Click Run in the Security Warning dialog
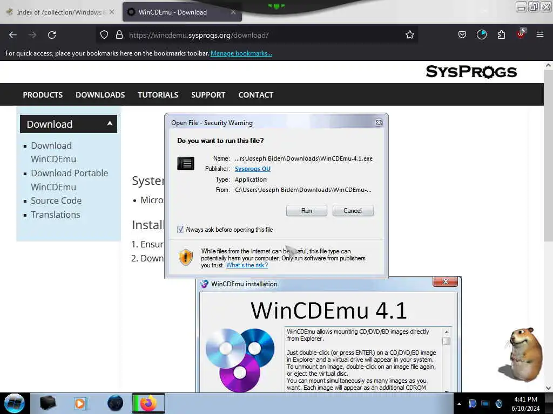Image resolution: width=553 pixels, height=414 pixels. pyautogui.click(x=307, y=211)
